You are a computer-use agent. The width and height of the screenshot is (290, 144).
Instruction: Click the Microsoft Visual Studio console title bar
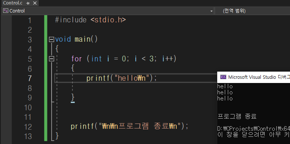[254, 77]
